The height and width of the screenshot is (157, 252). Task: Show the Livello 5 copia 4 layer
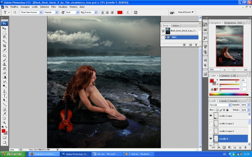tap(211, 131)
